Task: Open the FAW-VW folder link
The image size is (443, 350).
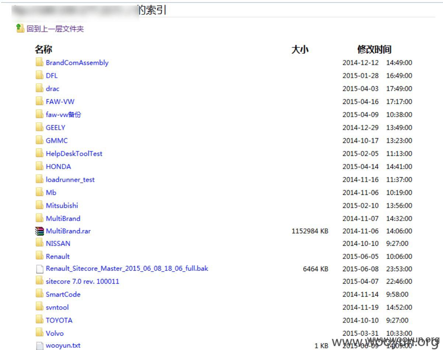Action: pyautogui.click(x=60, y=102)
